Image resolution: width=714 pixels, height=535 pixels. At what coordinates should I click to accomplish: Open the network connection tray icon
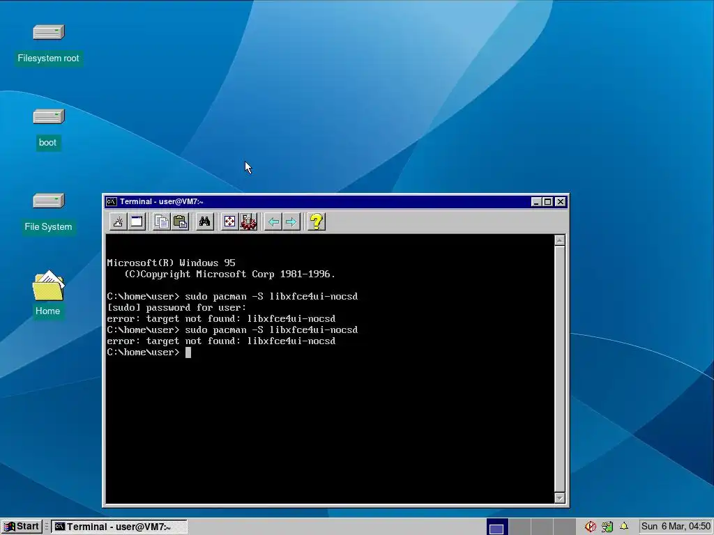607,527
